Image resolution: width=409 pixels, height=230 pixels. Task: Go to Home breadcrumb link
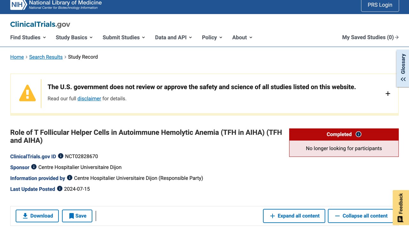(x=17, y=57)
